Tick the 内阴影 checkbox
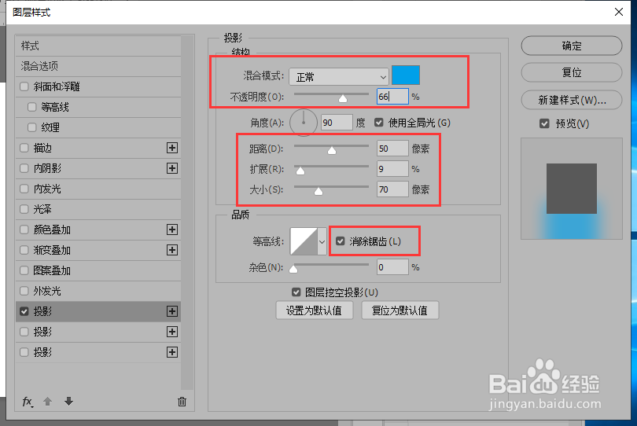 (x=24, y=168)
